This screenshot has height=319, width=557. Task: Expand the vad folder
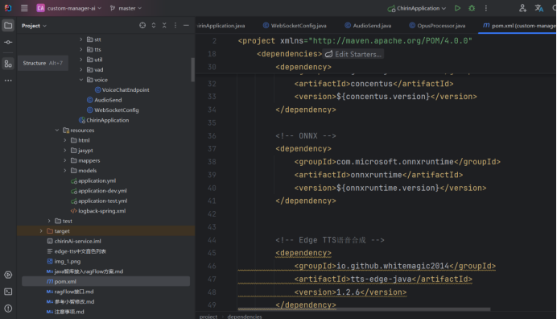[81, 70]
